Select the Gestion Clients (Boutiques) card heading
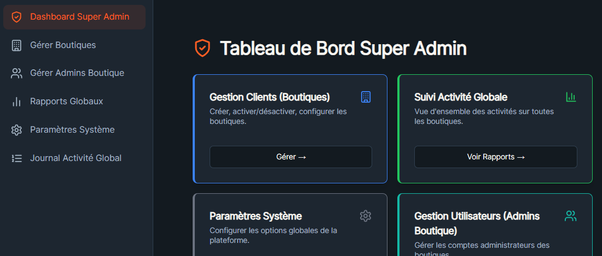 click(x=269, y=97)
